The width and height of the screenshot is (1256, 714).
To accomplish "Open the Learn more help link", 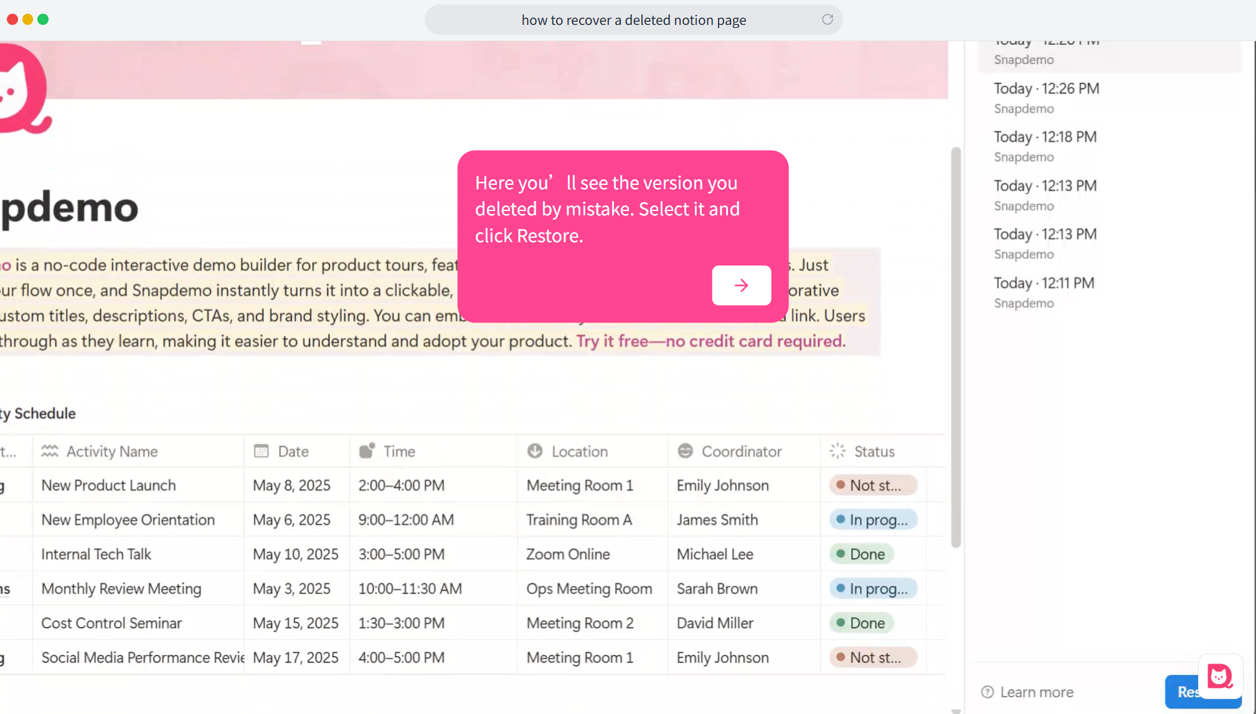I will 1036,692.
